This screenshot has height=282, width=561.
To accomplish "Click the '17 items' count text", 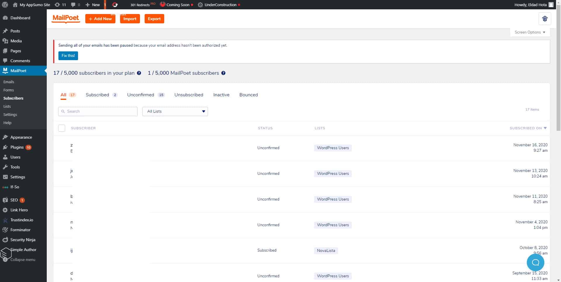I will [x=532, y=109].
